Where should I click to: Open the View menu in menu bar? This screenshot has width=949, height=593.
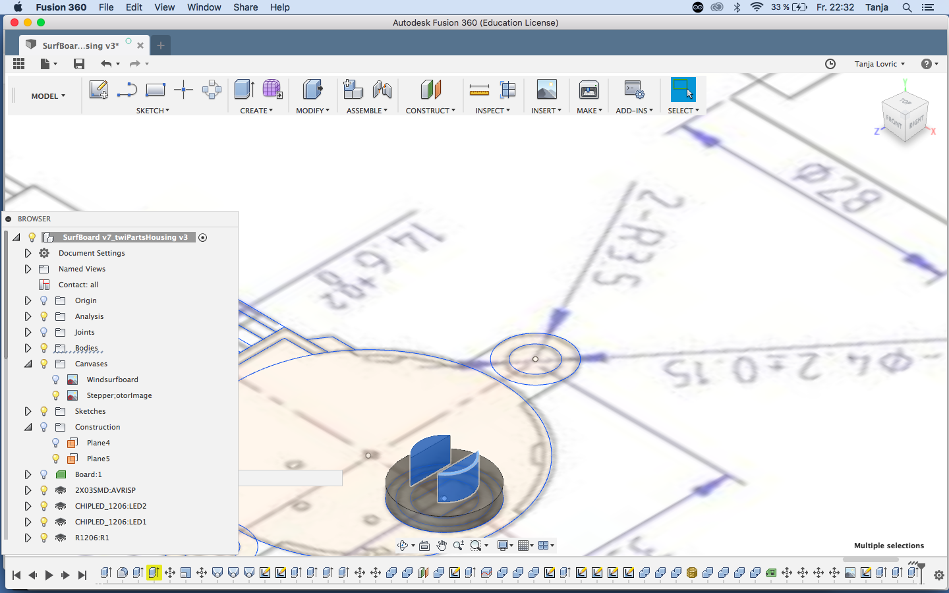tap(165, 7)
